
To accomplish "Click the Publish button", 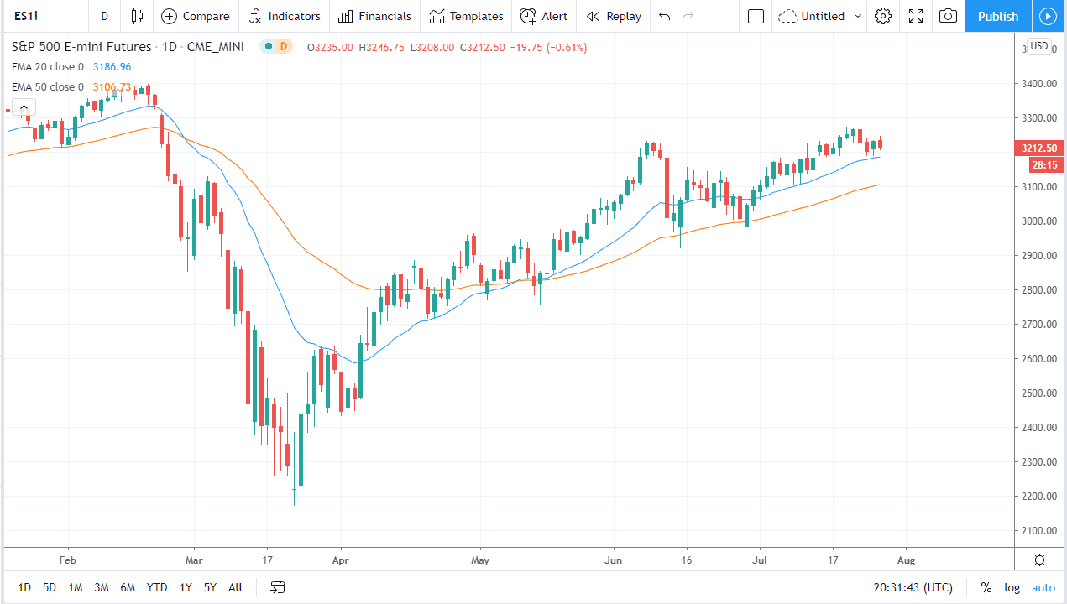I will 997,16.
